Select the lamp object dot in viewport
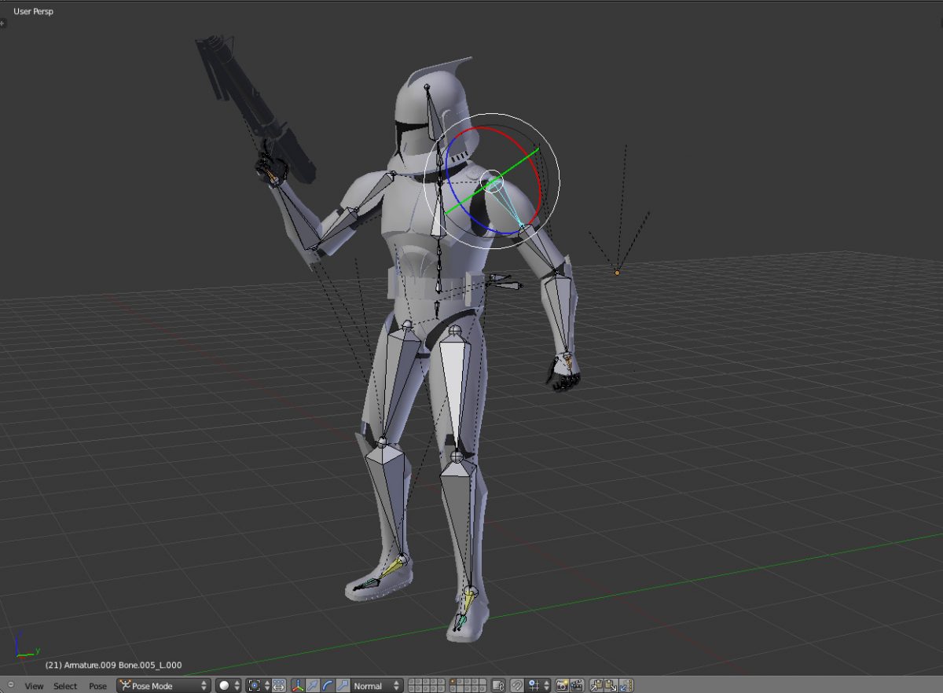The width and height of the screenshot is (943, 693). (x=617, y=273)
